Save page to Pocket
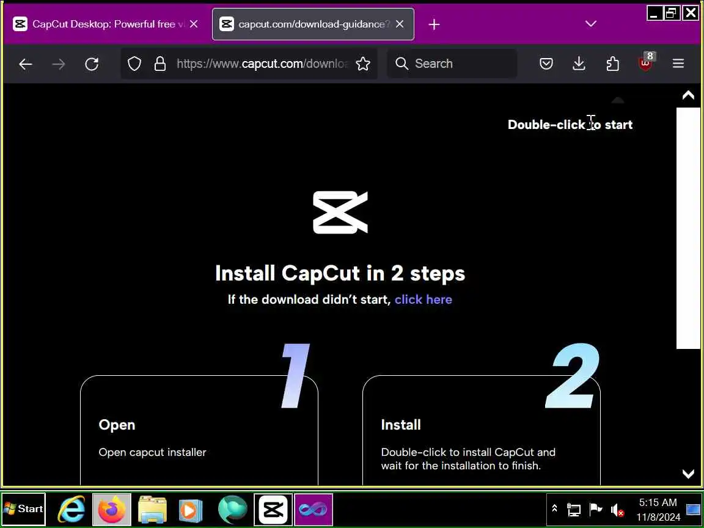Image resolution: width=704 pixels, height=528 pixels. point(546,64)
